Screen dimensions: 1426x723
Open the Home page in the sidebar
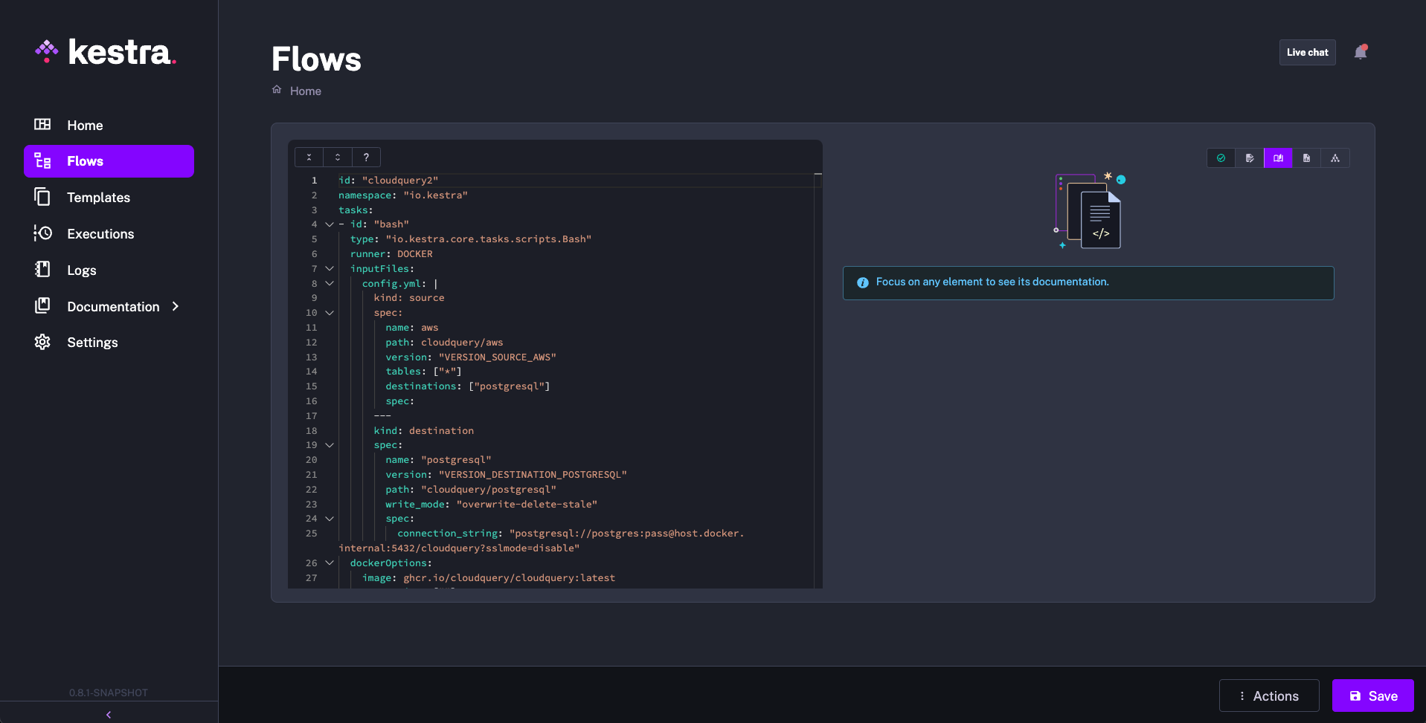[x=109, y=125]
